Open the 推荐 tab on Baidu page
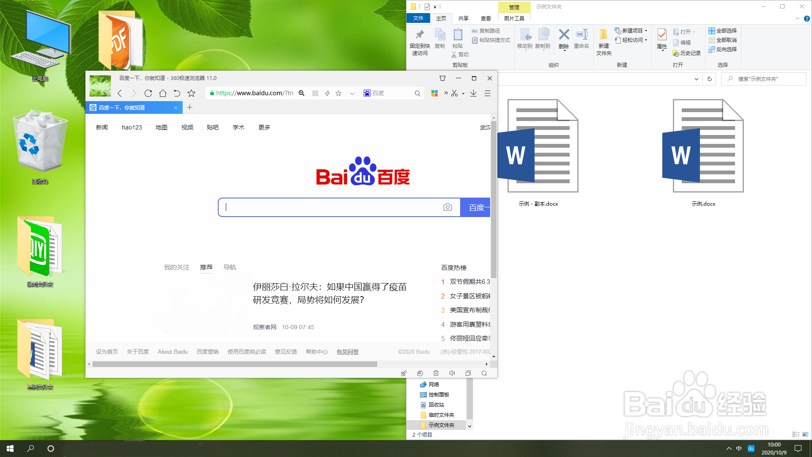Image resolution: width=812 pixels, height=457 pixels. click(206, 267)
